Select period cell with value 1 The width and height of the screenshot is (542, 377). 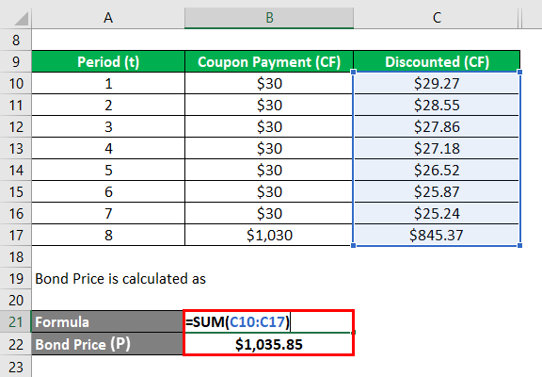[108, 84]
